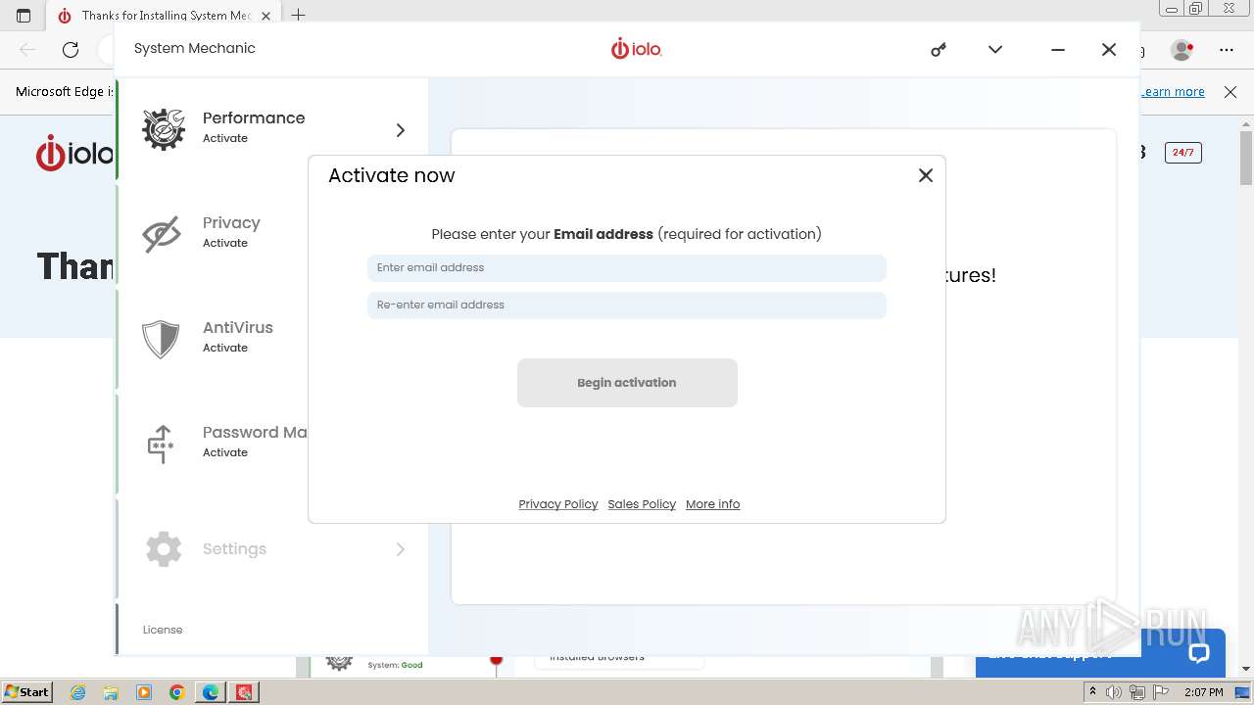Click the License text in sidebar
Screen dimensions: 1254x705
(163, 630)
